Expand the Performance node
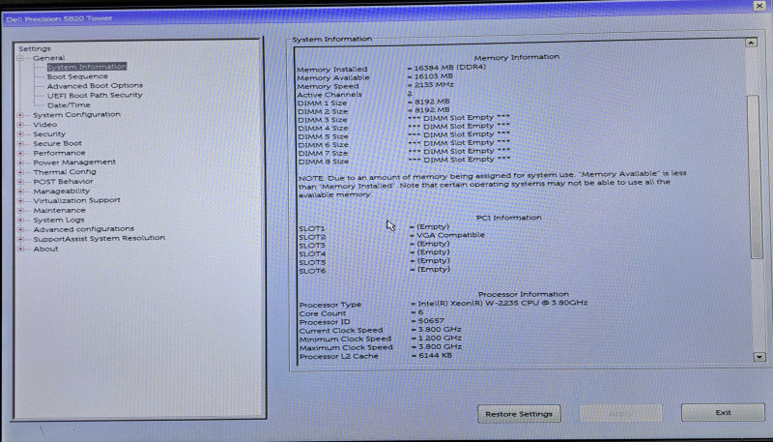Image resolution: width=773 pixels, height=442 pixels. [20, 154]
